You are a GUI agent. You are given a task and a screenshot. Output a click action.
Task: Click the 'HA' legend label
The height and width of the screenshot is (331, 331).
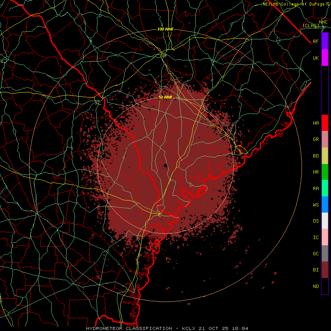click(x=316, y=123)
